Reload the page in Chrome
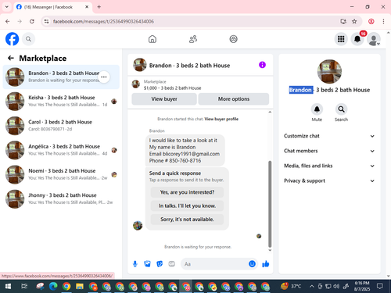Screen dimensions: 391x293 (x=32, y=21)
